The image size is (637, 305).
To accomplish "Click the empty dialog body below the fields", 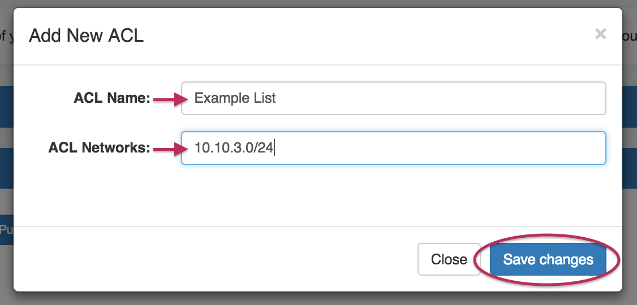I will (318, 195).
